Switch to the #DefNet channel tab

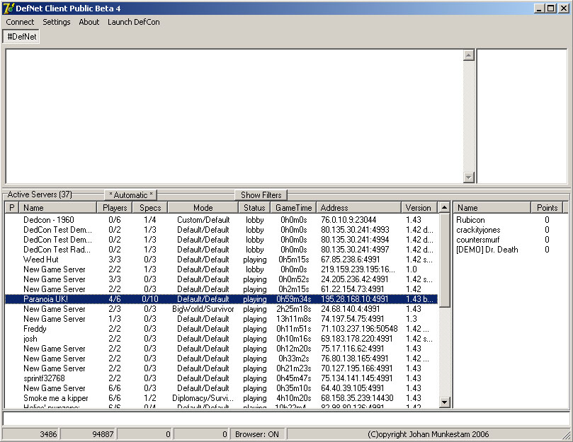point(21,37)
